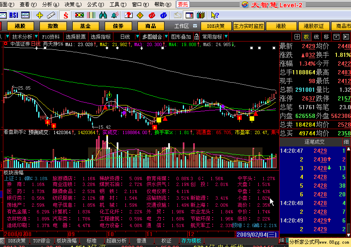Click the pointer with question mark help icon
The width and height of the screenshot is (351, 247).
[215, 15]
